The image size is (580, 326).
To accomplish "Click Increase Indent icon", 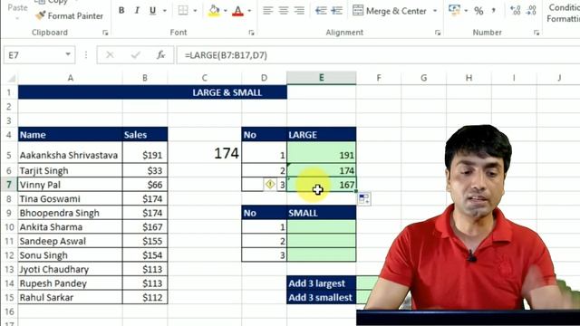I will [336, 10].
